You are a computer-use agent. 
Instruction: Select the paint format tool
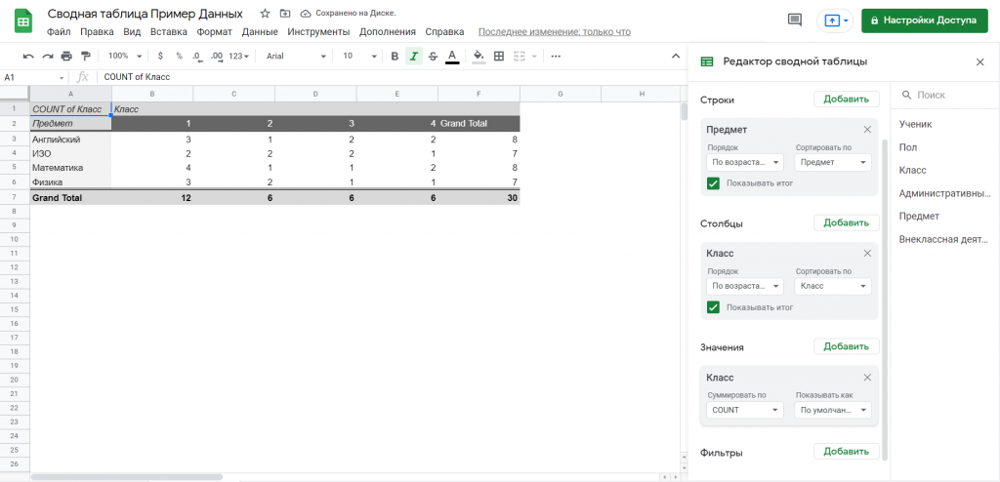tap(85, 57)
